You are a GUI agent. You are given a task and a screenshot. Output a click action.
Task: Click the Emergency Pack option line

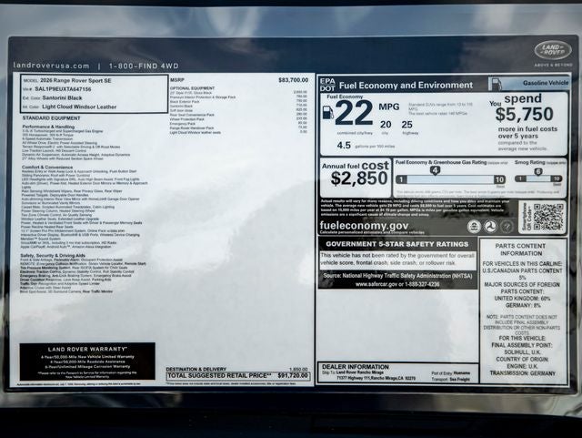(182, 124)
